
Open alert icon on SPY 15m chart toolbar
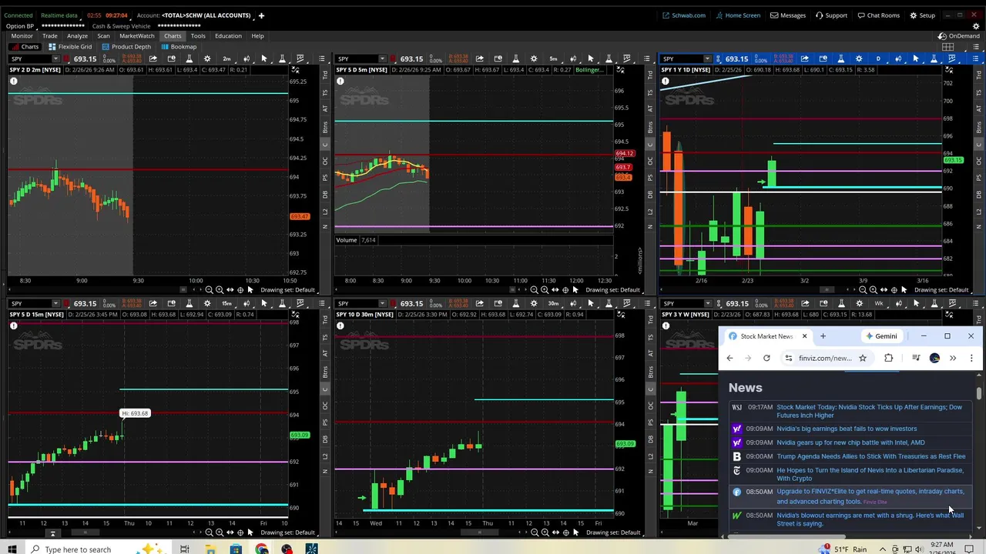tap(171, 303)
